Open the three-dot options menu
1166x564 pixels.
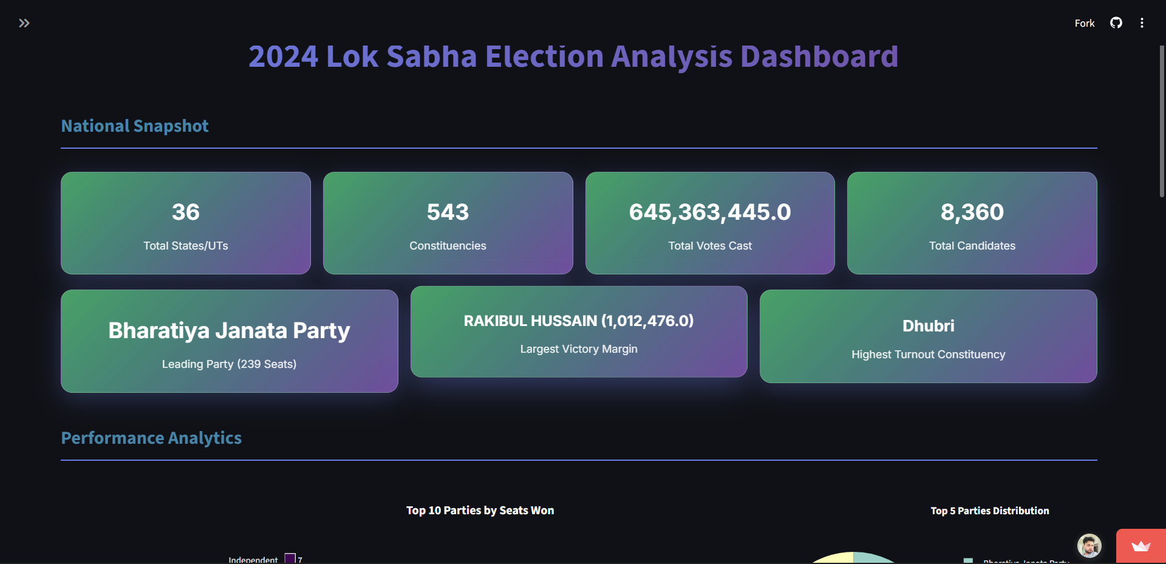1142,22
